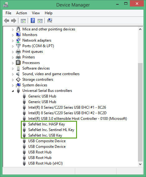Click the Show/Hide Action Pane icon
This screenshot has height=177, width=146.
[x=40, y=21]
